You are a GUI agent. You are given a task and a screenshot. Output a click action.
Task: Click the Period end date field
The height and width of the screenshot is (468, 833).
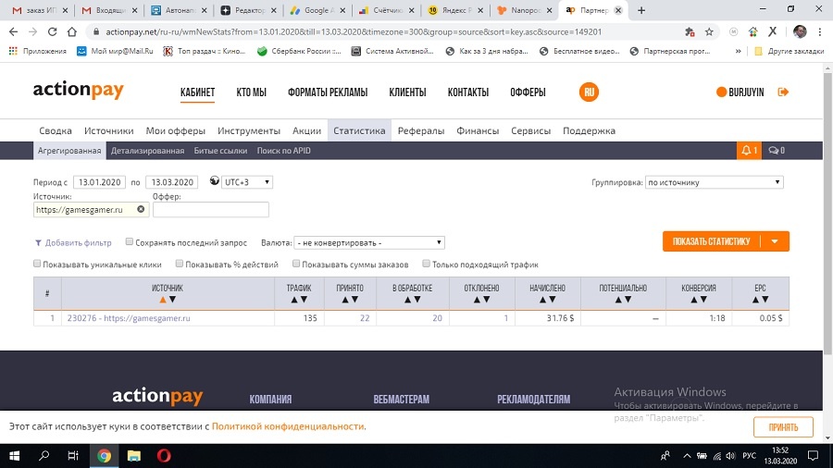tap(171, 182)
